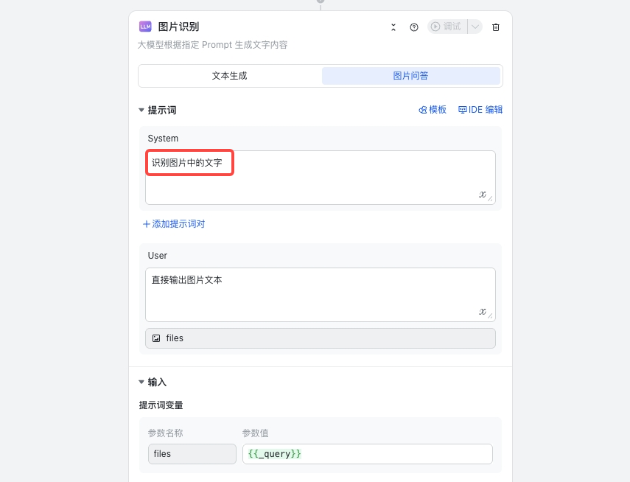The height and width of the screenshot is (482, 630).
Task: Focus the User prompt text area
Action: [320, 294]
